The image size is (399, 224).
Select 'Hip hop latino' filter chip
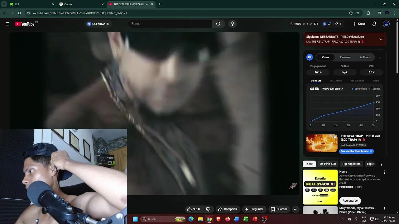click(x=351, y=164)
